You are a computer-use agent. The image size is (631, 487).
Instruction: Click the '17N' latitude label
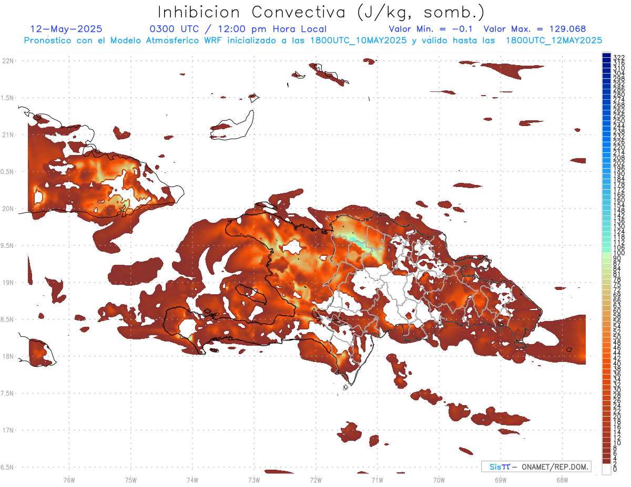pyautogui.click(x=7, y=430)
